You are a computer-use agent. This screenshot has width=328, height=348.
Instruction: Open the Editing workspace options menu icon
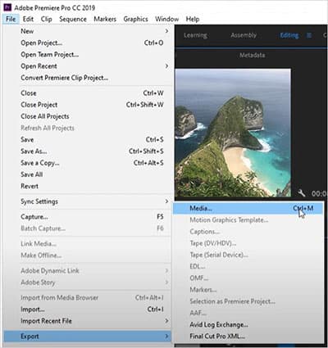pos(309,35)
